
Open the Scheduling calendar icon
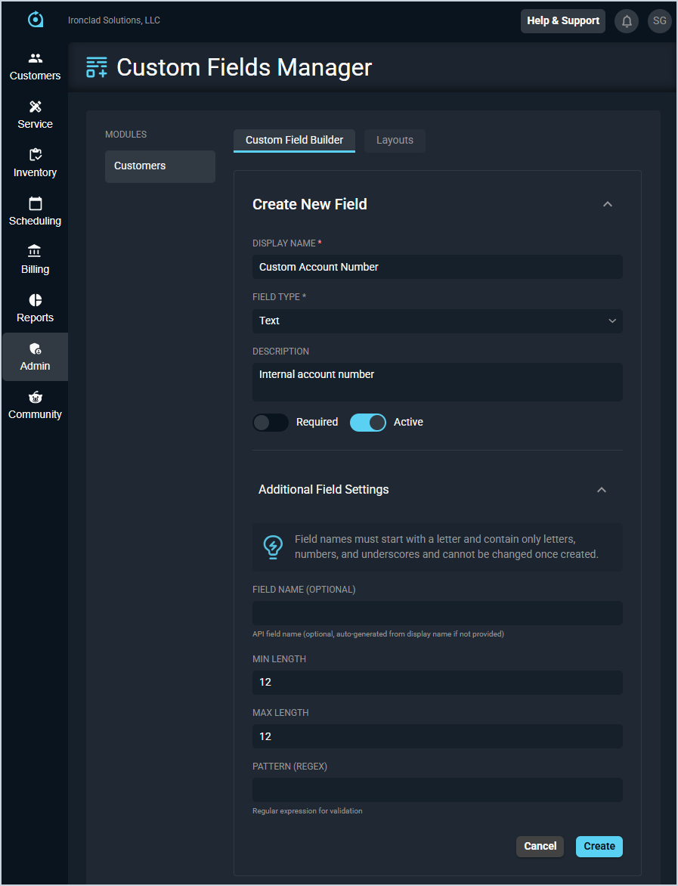pyautogui.click(x=35, y=204)
